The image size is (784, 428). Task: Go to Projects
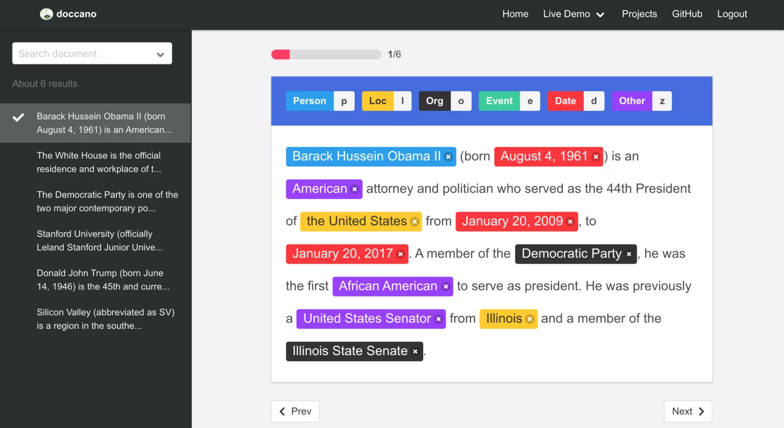click(639, 14)
